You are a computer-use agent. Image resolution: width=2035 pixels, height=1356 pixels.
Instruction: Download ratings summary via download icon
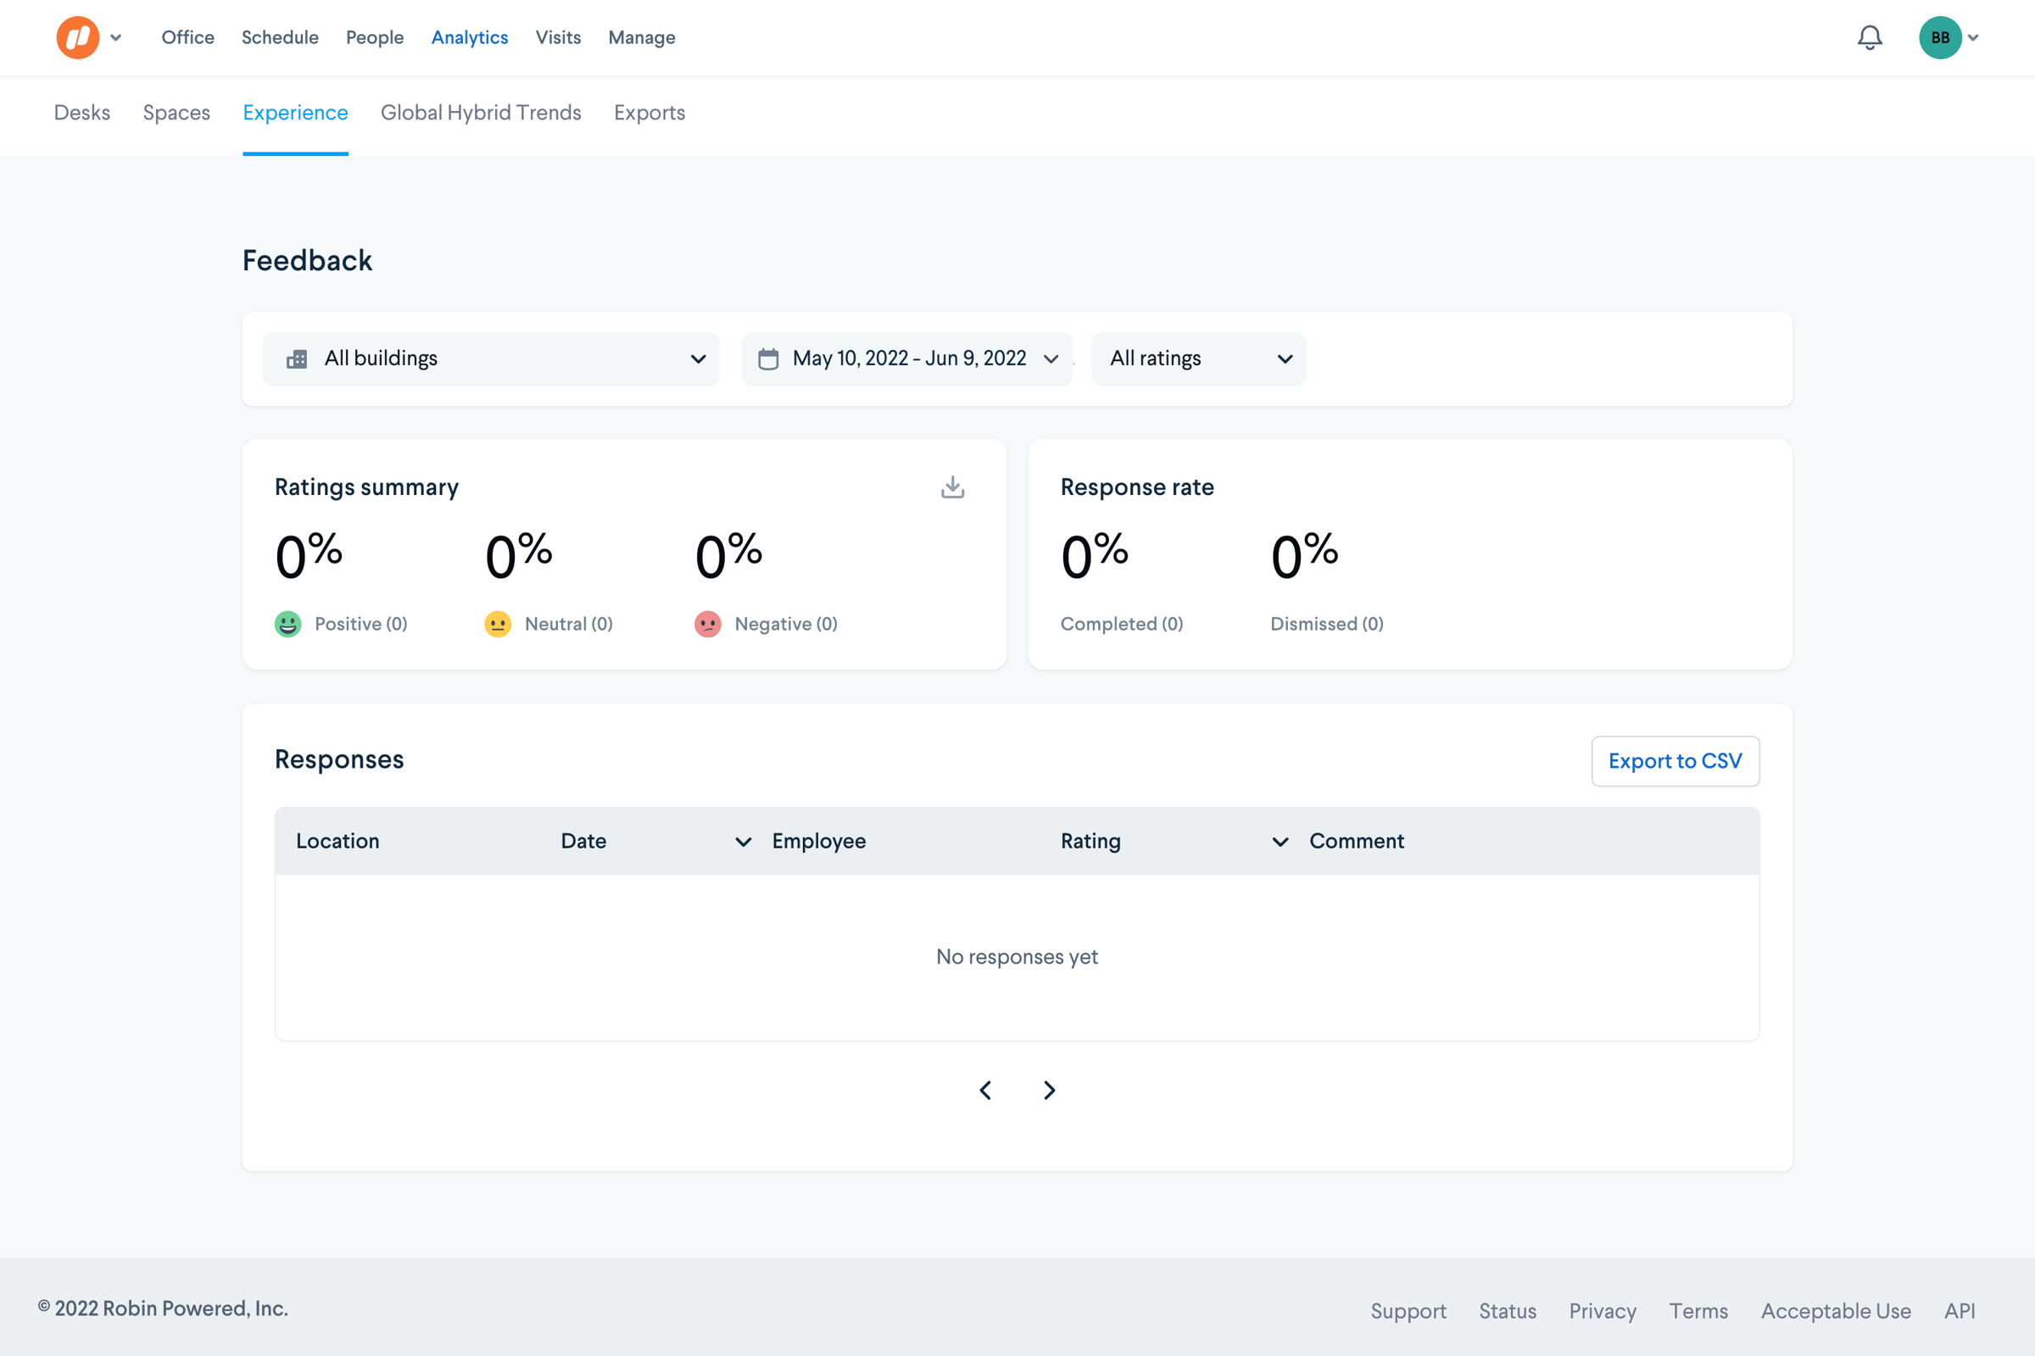(x=952, y=486)
